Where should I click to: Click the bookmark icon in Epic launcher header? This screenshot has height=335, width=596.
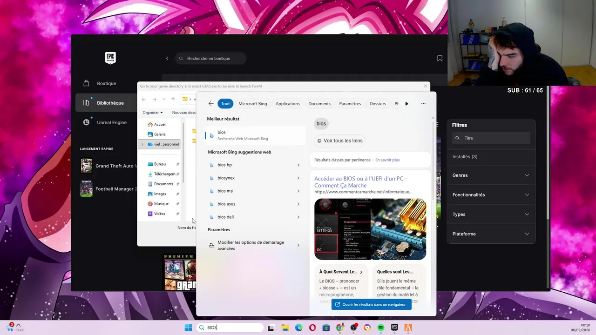(x=440, y=58)
